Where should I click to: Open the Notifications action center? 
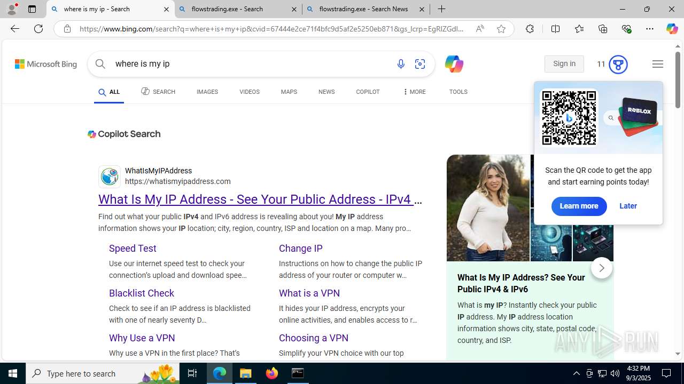tap(666, 373)
